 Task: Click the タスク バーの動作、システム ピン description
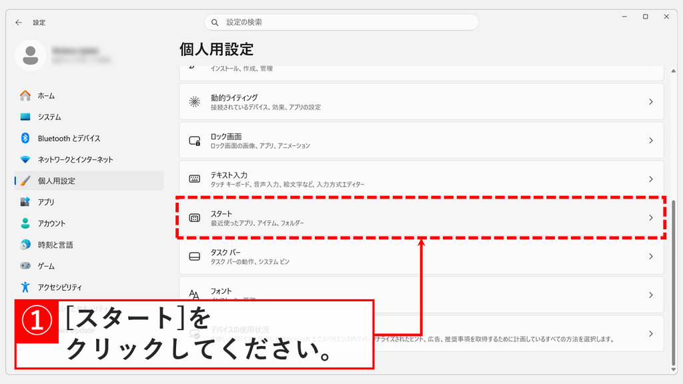(250, 261)
